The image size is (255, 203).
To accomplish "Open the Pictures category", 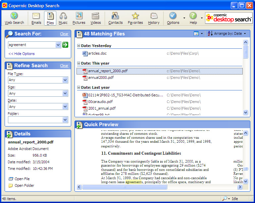I will (x=79, y=18).
